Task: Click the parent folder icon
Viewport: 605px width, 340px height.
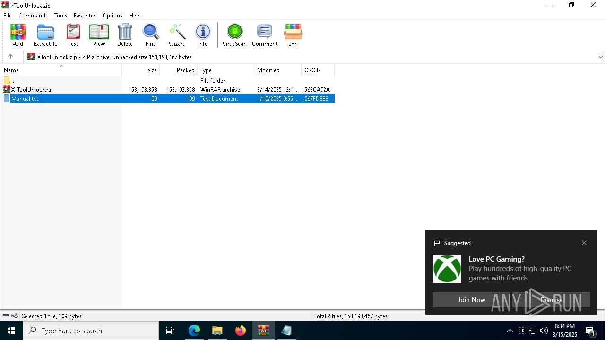Action: (7, 80)
